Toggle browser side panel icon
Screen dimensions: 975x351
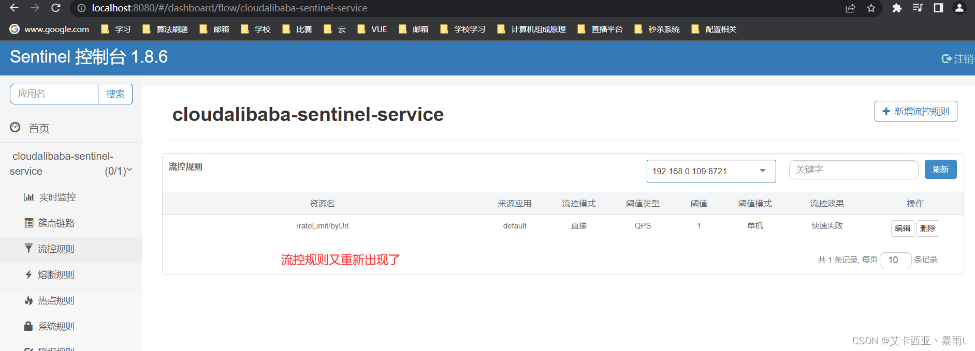point(938,8)
